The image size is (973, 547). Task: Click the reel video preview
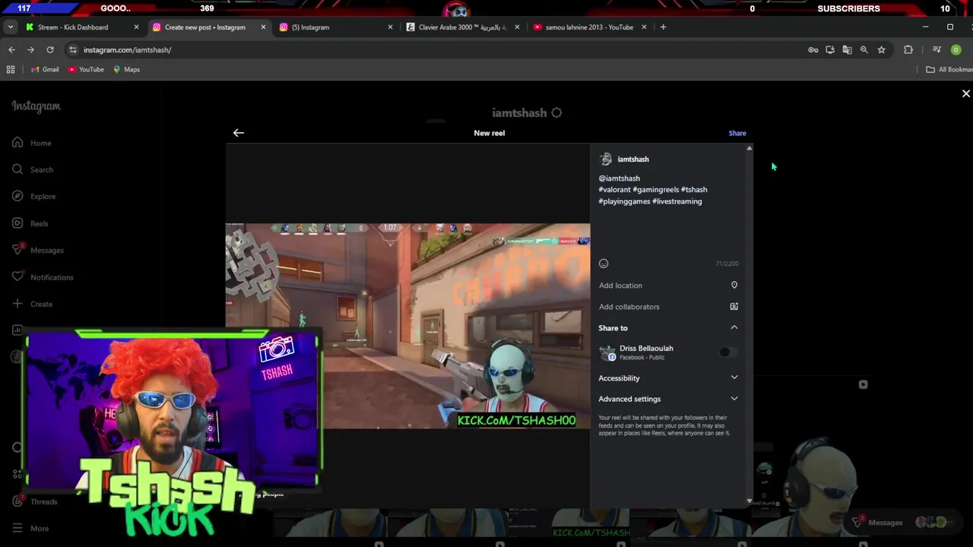(x=407, y=326)
